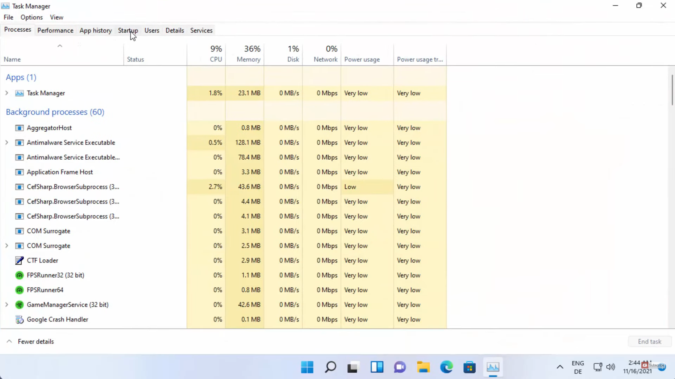Click the vertical scrollbar of process list
Viewport: 675px width, 379px height.
(672, 89)
